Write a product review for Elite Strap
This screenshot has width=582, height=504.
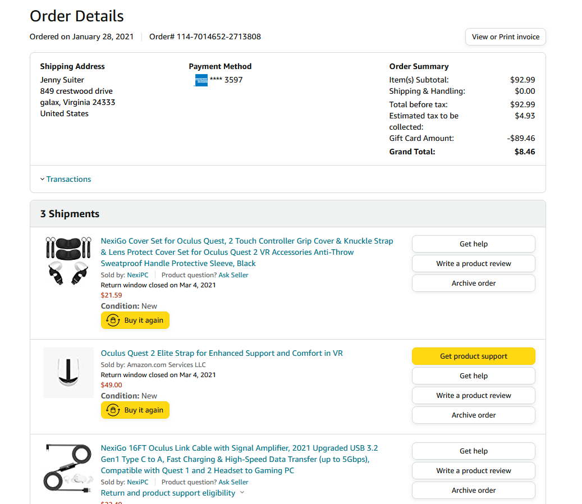473,396
